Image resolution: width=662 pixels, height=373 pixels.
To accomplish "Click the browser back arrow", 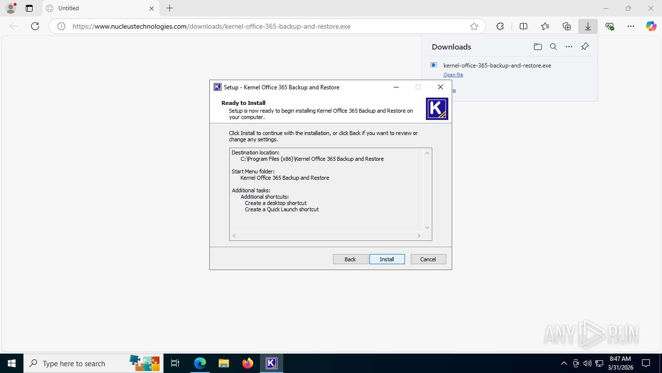I will pyautogui.click(x=14, y=26).
